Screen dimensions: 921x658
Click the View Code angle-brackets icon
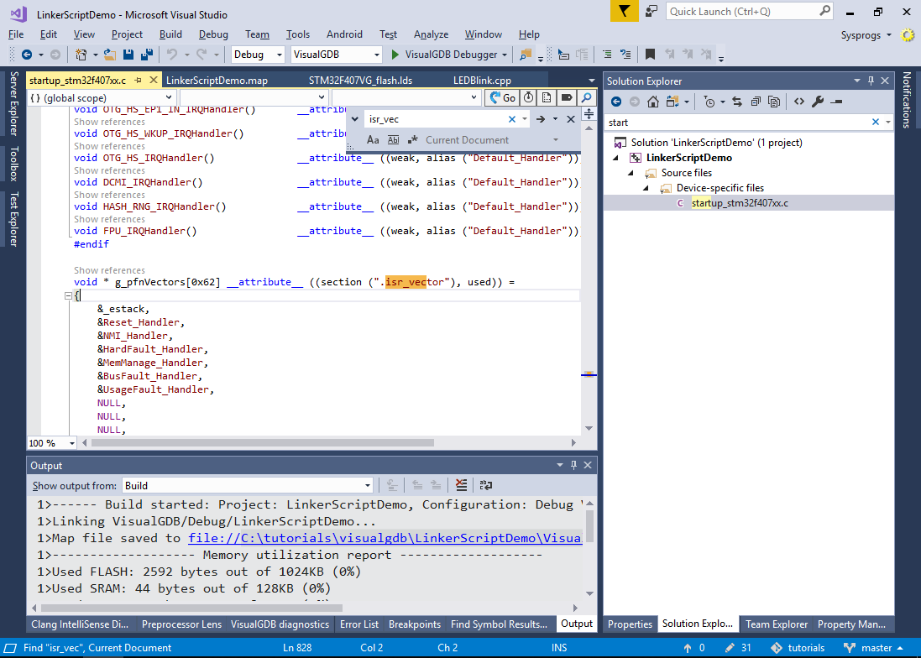point(798,102)
